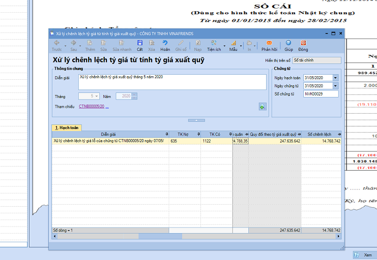Viewport: 377px width, 260px height.
Task: Click the Năm year spinner
Action: click(135, 96)
